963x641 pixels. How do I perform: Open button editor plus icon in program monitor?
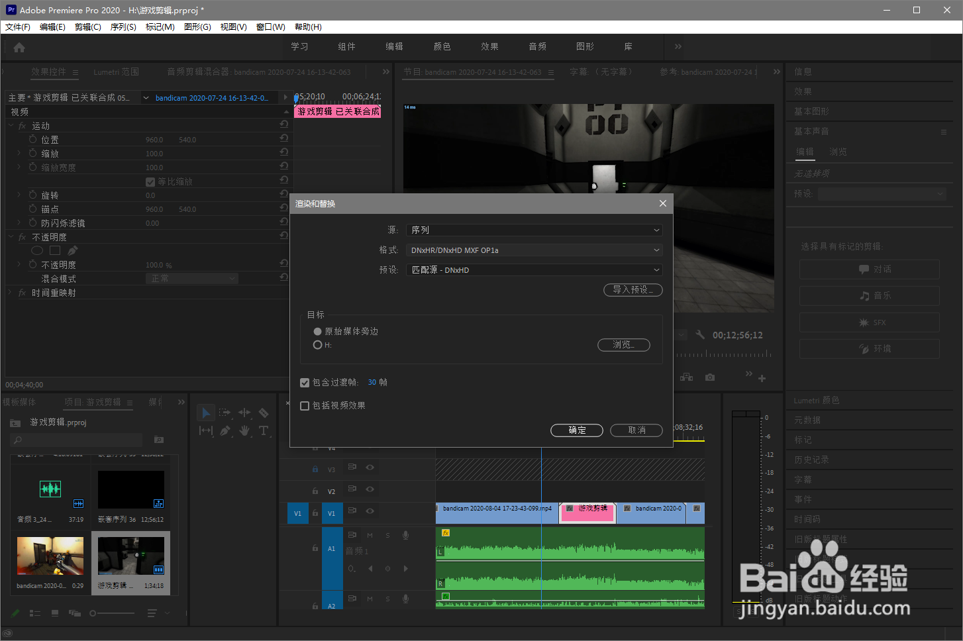[762, 378]
